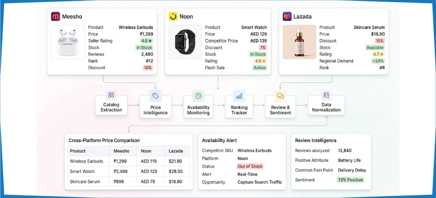Click the ₹1,299 price in Meesho card

click(147, 34)
